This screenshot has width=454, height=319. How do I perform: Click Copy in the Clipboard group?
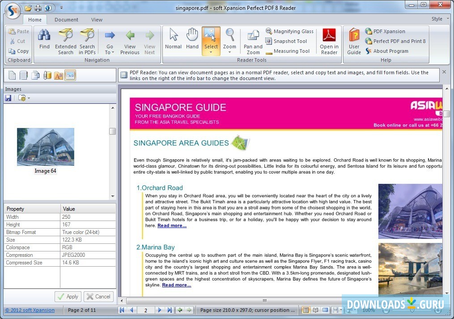(19, 51)
